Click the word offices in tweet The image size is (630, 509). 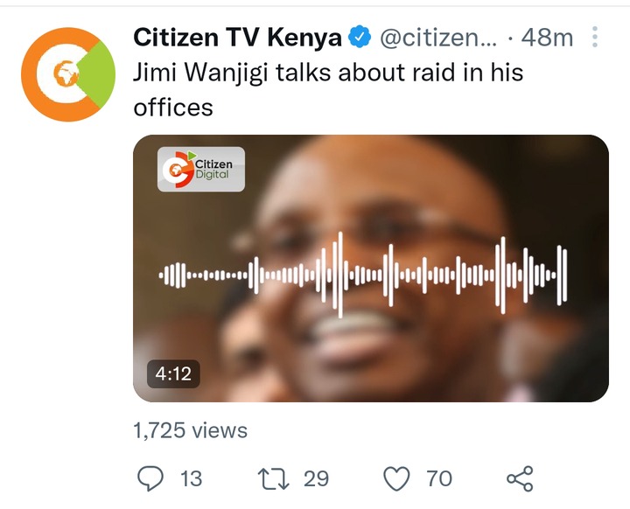tap(173, 108)
